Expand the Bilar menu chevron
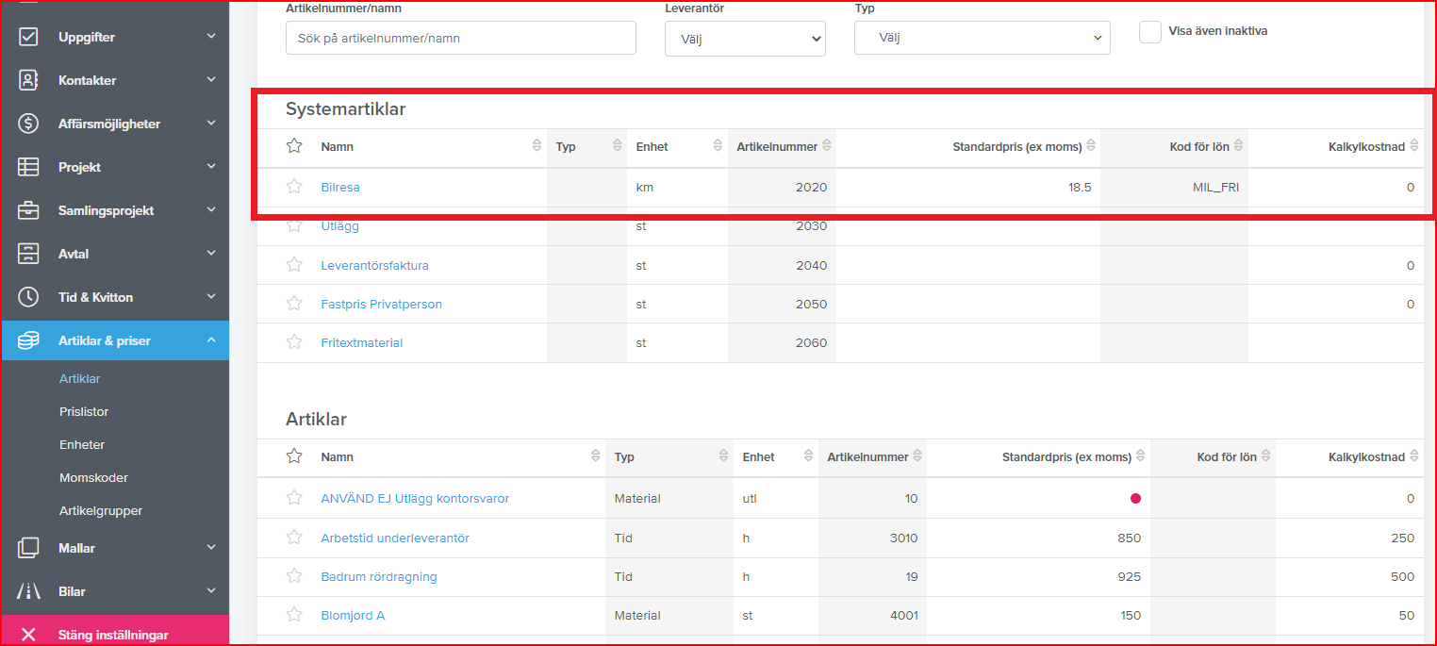This screenshot has width=1437, height=646. pyautogui.click(x=211, y=591)
